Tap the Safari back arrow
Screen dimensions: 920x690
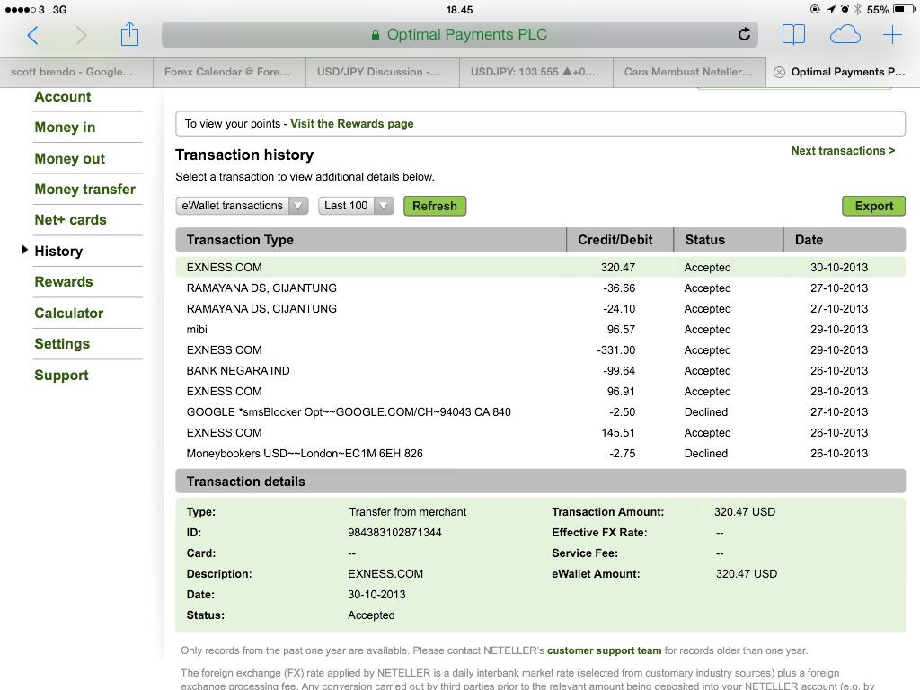[33, 35]
